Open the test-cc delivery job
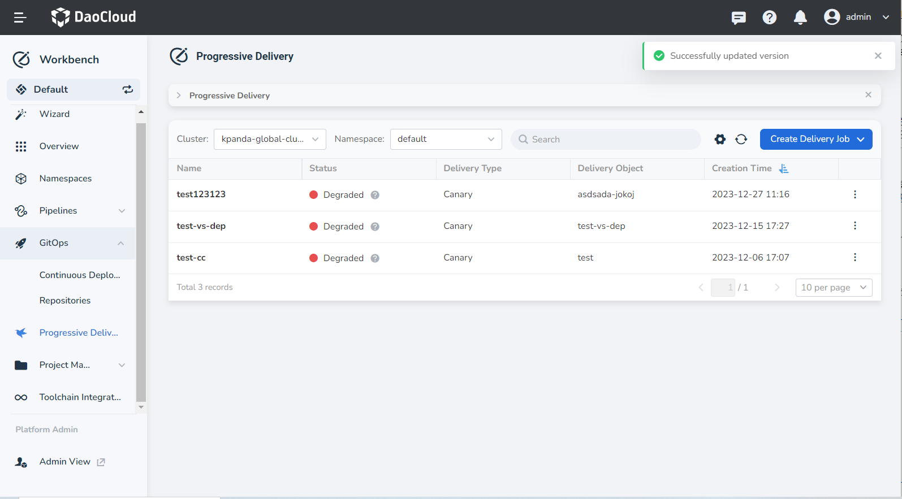 tap(191, 258)
